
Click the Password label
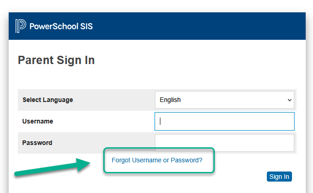tap(37, 143)
